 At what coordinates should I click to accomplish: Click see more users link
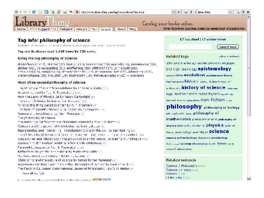click(x=137, y=76)
